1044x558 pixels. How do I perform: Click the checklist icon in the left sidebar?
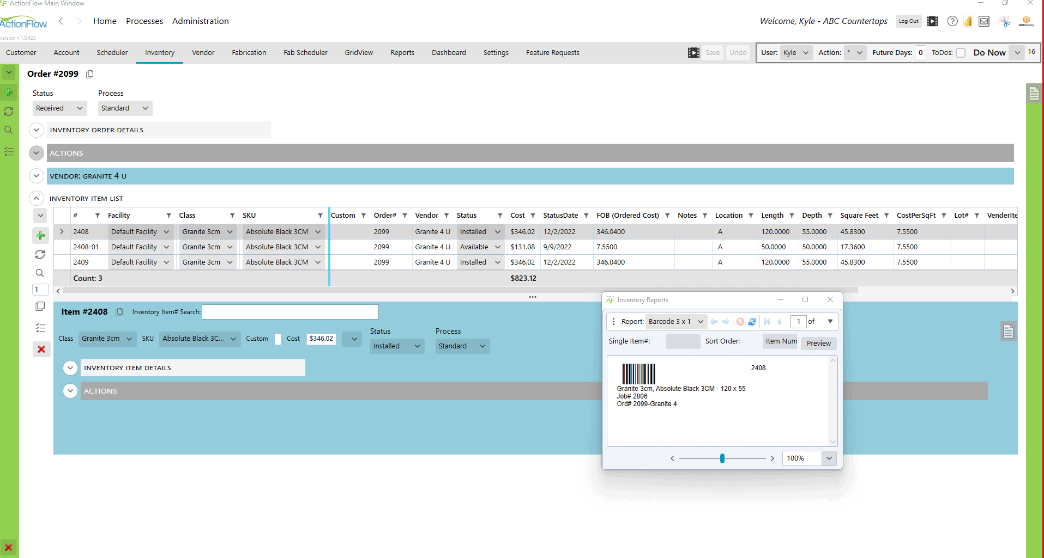click(9, 152)
